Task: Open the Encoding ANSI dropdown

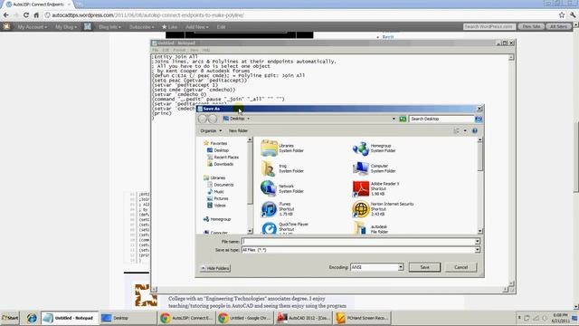Action: point(401,267)
